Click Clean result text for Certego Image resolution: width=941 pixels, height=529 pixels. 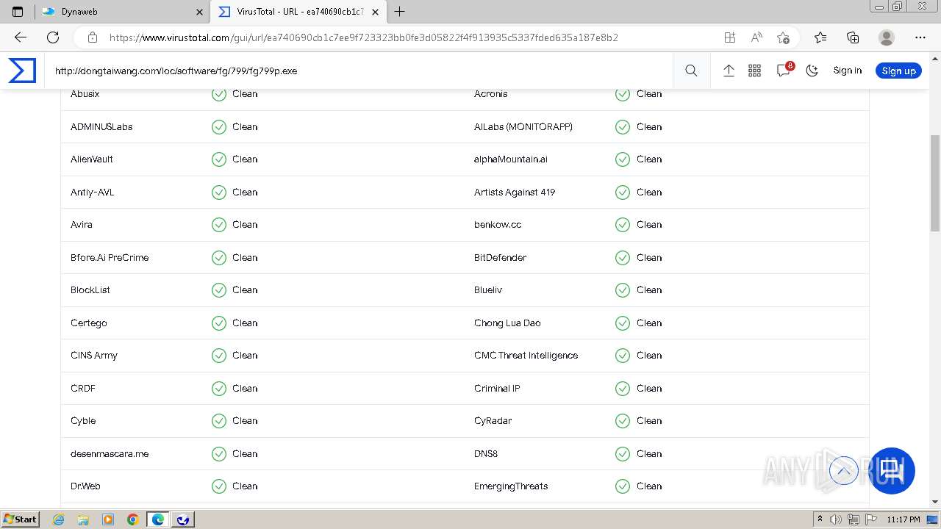point(245,323)
